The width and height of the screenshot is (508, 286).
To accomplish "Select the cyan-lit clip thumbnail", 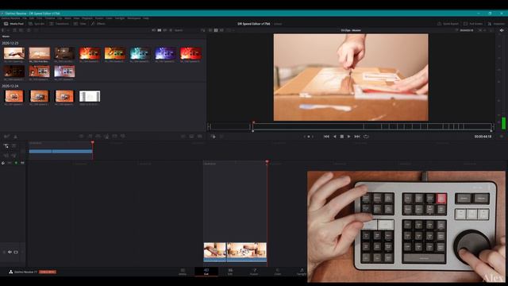I will [140, 53].
